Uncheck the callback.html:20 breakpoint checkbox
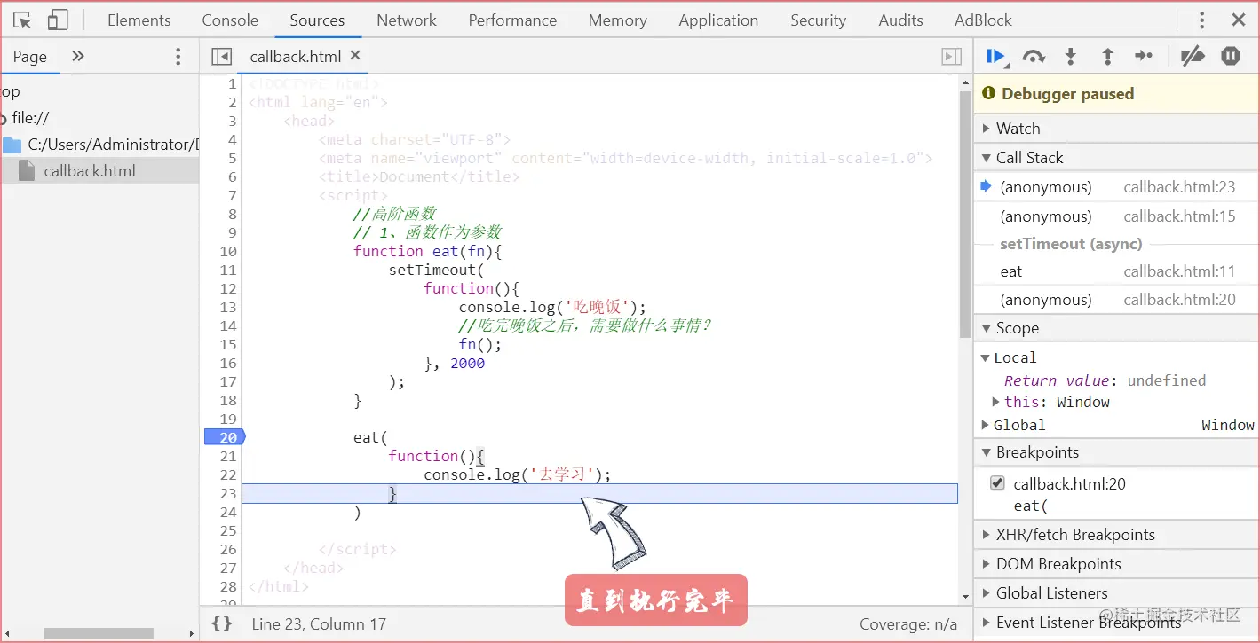 997,483
